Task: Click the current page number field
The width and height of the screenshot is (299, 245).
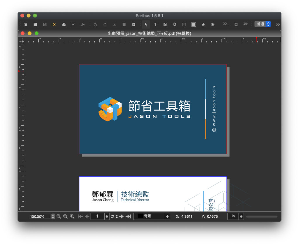Action: pos(98,216)
